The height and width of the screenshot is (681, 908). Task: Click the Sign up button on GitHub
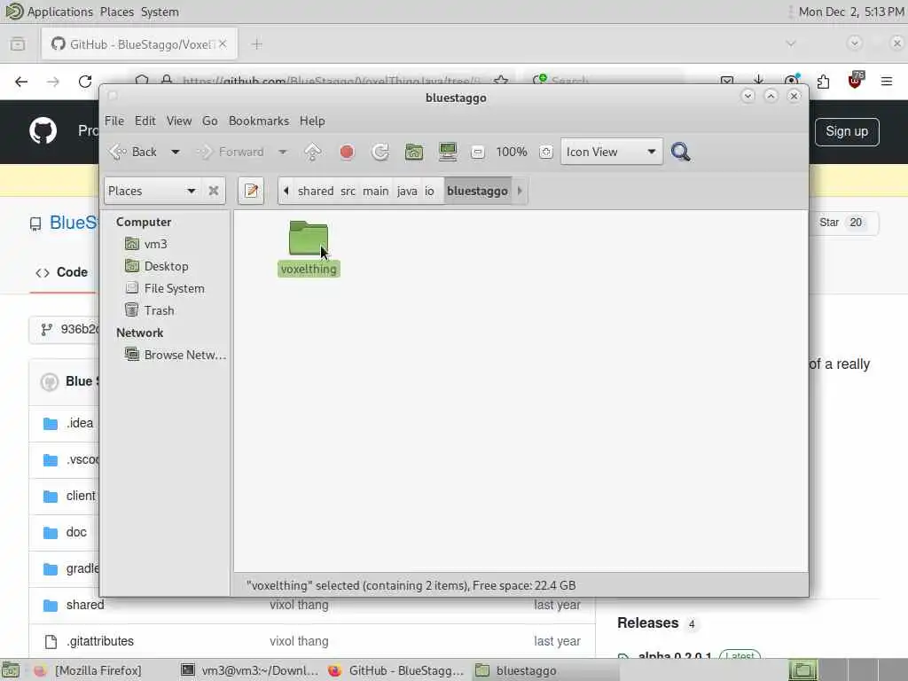(x=847, y=131)
